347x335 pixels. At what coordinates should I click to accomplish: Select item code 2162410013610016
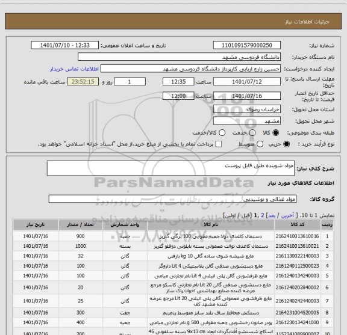tap(297, 236)
